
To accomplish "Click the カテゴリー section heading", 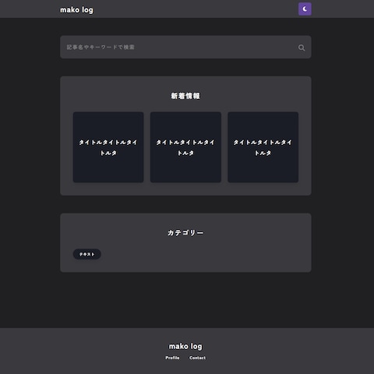I will 185,233.
